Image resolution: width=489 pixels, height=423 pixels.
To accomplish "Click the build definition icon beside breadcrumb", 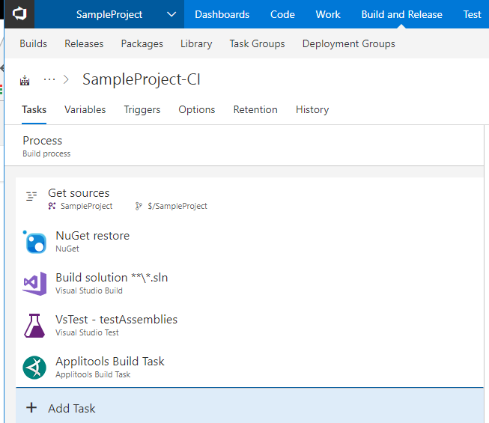I will tap(25, 80).
